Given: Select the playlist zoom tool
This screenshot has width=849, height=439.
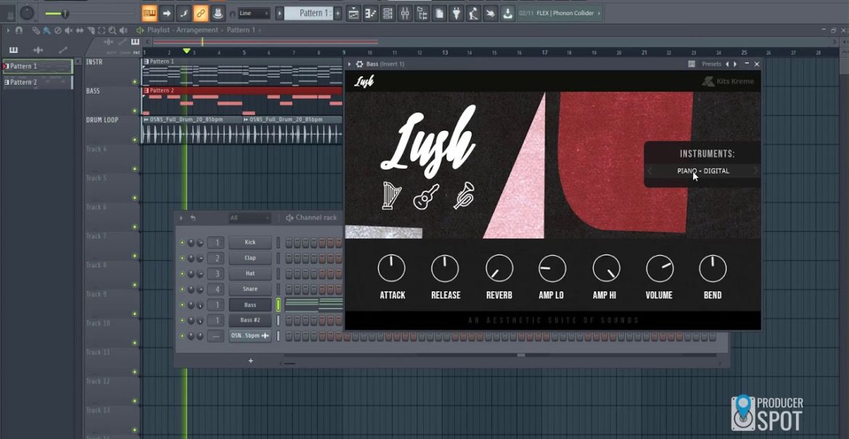Looking at the screenshot, I should coord(112,30).
